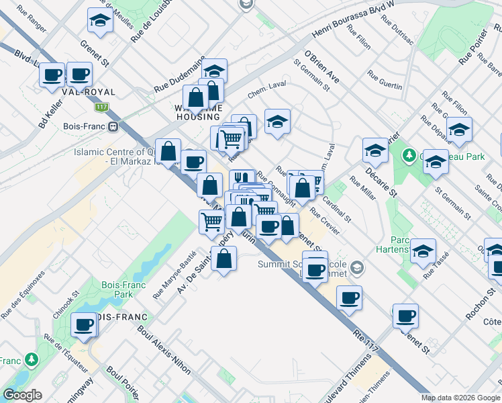This screenshot has height=403, width=502.
Task: Click school marker near Rue Dépatie
Action: [460, 131]
